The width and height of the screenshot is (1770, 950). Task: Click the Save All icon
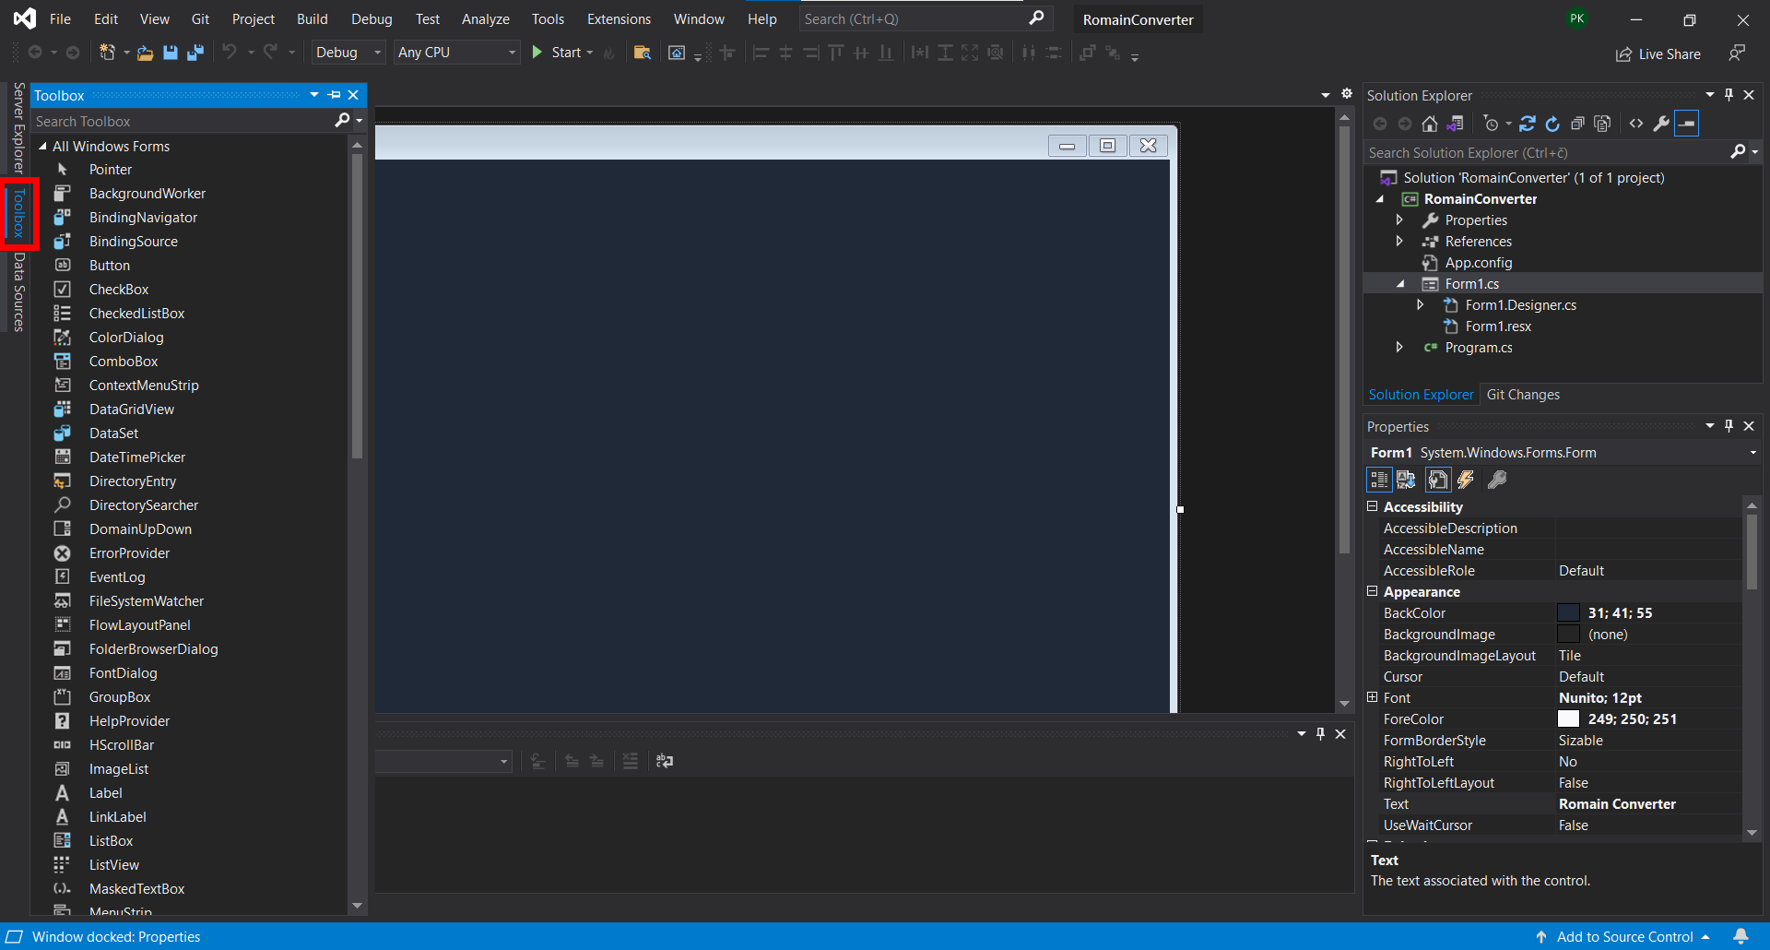pyautogui.click(x=195, y=53)
